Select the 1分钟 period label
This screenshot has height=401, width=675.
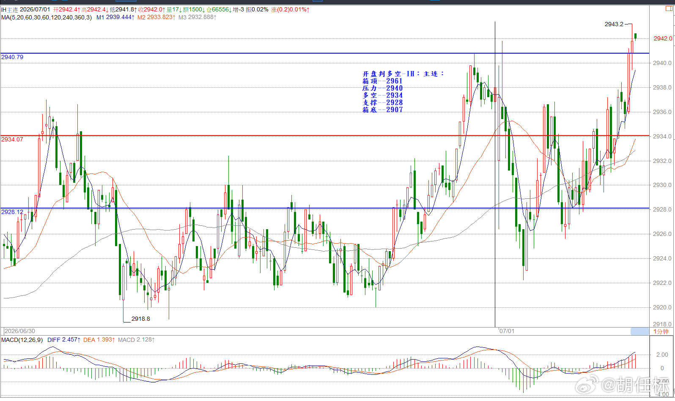[661, 331]
